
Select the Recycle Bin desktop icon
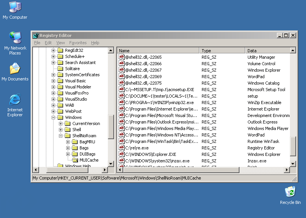coord(290,195)
